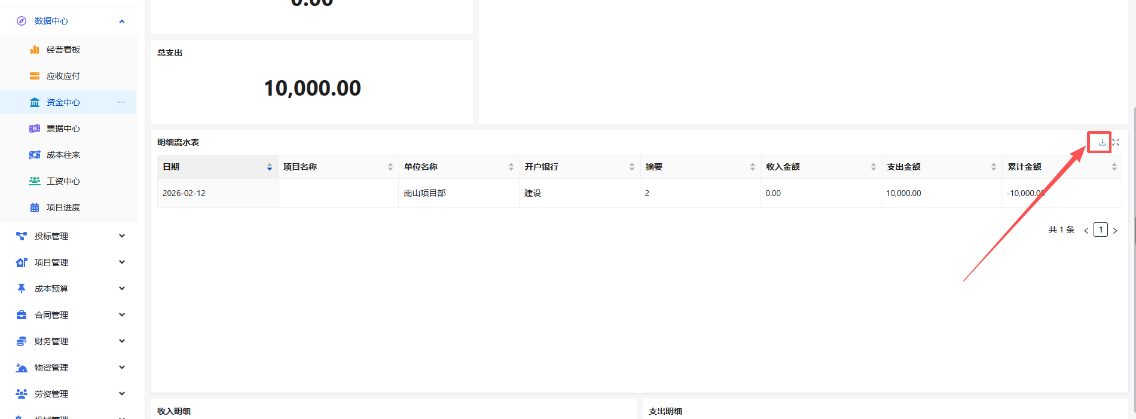Collapse the 数据中心 menu group
Screen dimensions: 1136x419
tap(122, 21)
